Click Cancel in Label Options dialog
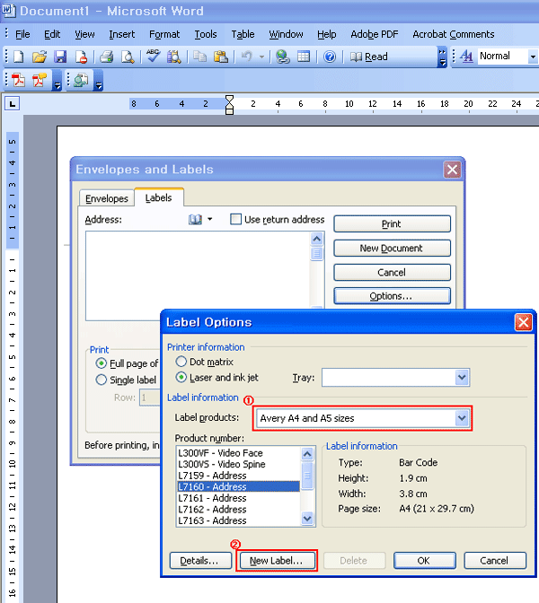 (495, 561)
